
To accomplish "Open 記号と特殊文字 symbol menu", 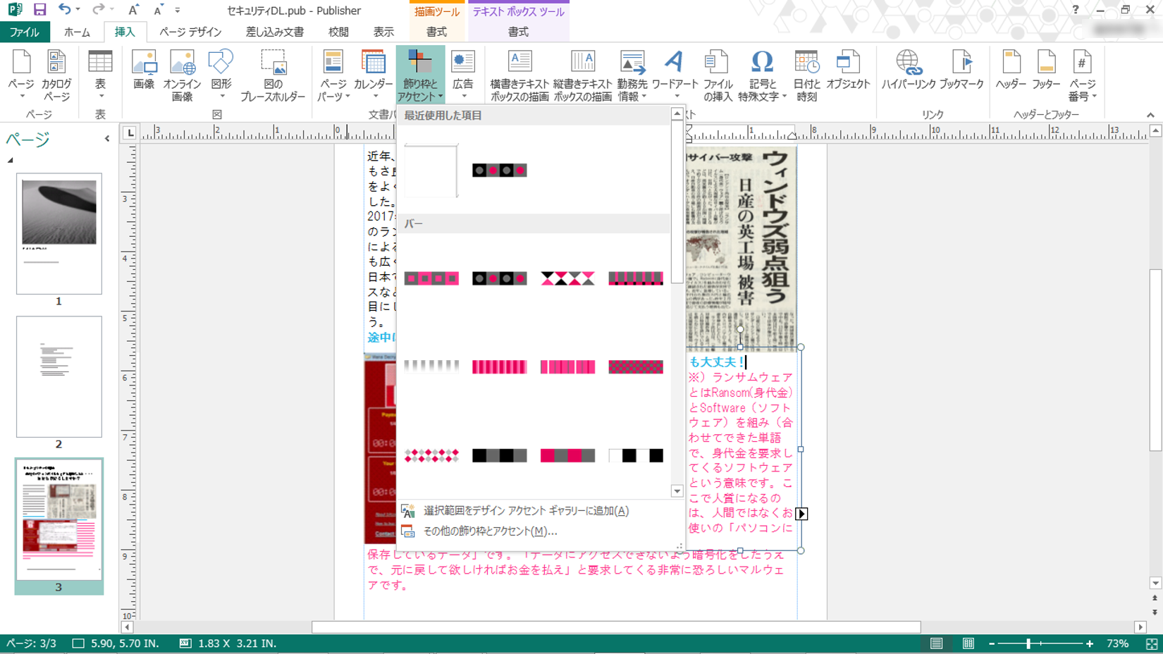I will coord(762,75).
